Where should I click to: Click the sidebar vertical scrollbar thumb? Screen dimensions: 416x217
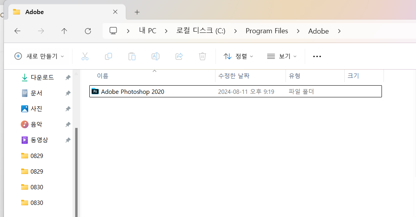76,172
